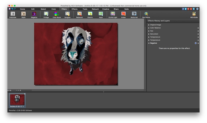Image resolution: width=207 pixels, height=123 pixels.
Task: Remove the Color Balance effect
Action: 198,28
